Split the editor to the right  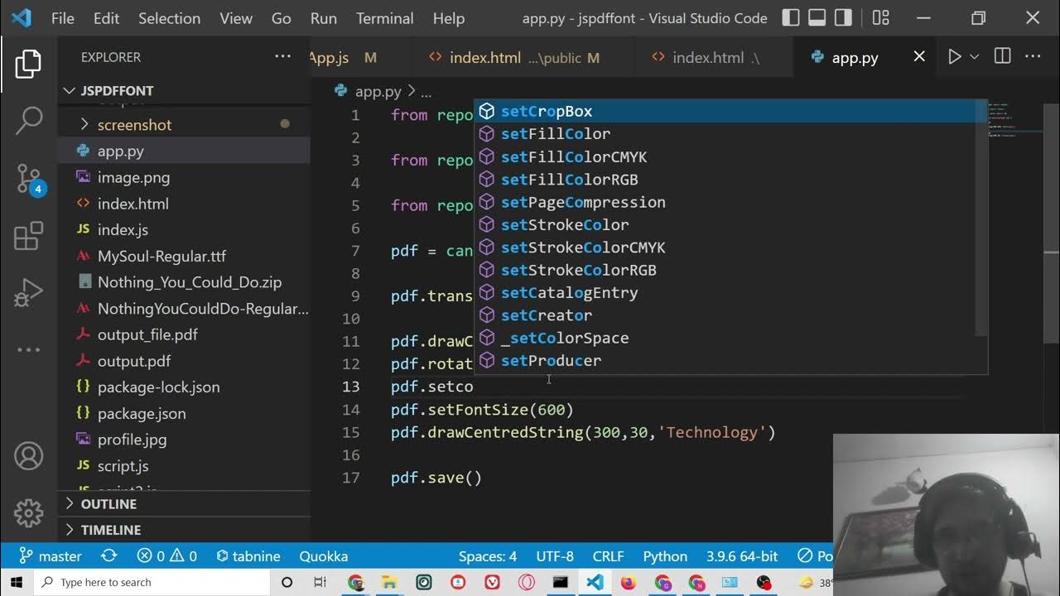(x=1002, y=57)
